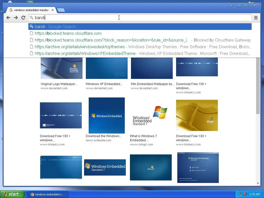
Task: Click the www.onlogic.com source text
Action: click(x=142, y=144)
